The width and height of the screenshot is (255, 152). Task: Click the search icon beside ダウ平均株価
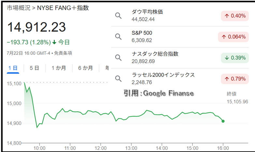(x=119, y=16)
